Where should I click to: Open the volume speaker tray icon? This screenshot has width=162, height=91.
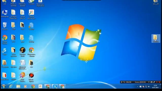149,86
